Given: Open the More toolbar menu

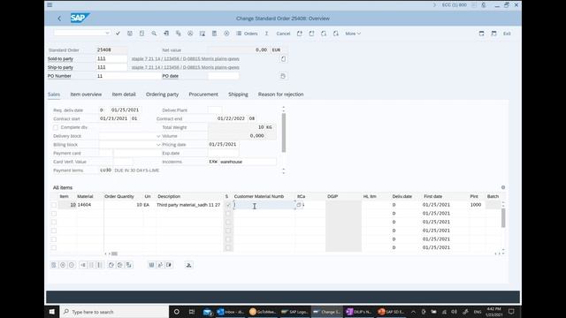Looking at the screenshot, I should (x=353, y=34).
